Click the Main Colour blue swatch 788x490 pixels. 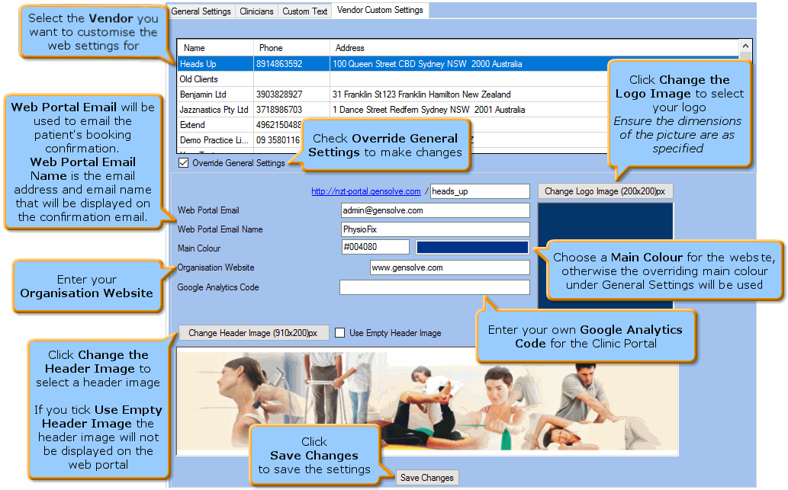[x=471, y=247]
